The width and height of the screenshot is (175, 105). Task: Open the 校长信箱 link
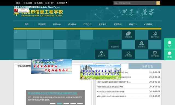28,3
